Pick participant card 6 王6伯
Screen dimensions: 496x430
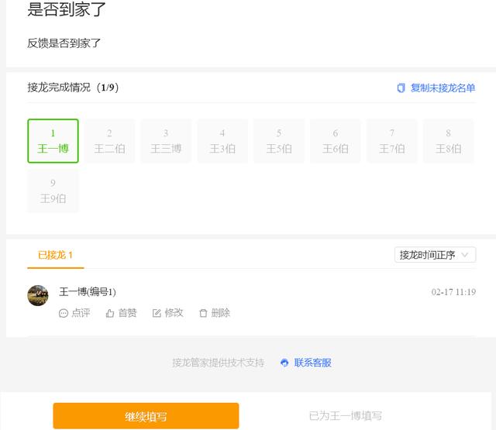[336, 141]
